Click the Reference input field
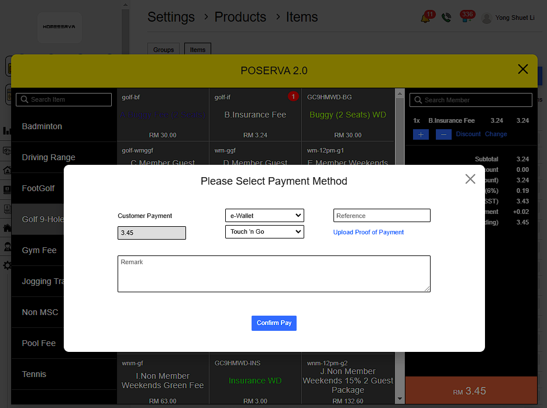The height and width of the screenshot is (408, 547). [381, 216]
